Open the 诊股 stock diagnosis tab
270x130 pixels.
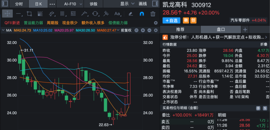pos(93,4)
